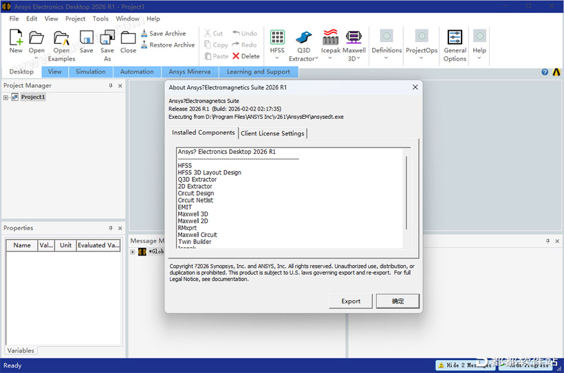Click the Ansys logo icon at ribbon right

coord(556,72)
